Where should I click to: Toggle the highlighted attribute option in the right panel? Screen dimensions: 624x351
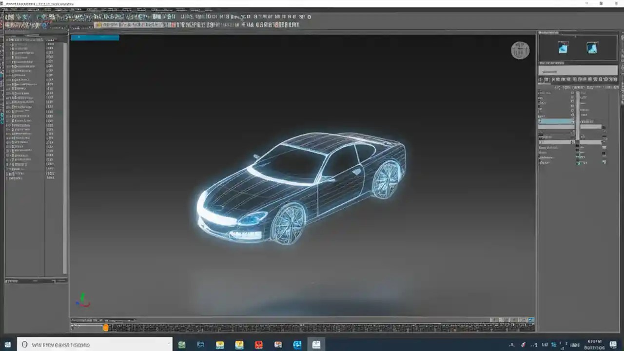coord(556,121)
